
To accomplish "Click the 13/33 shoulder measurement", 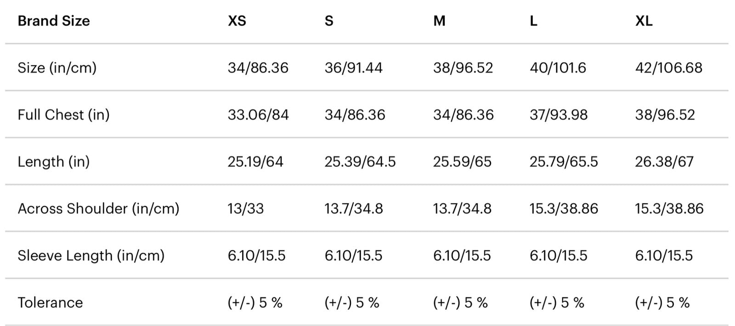I will point(245,209).
